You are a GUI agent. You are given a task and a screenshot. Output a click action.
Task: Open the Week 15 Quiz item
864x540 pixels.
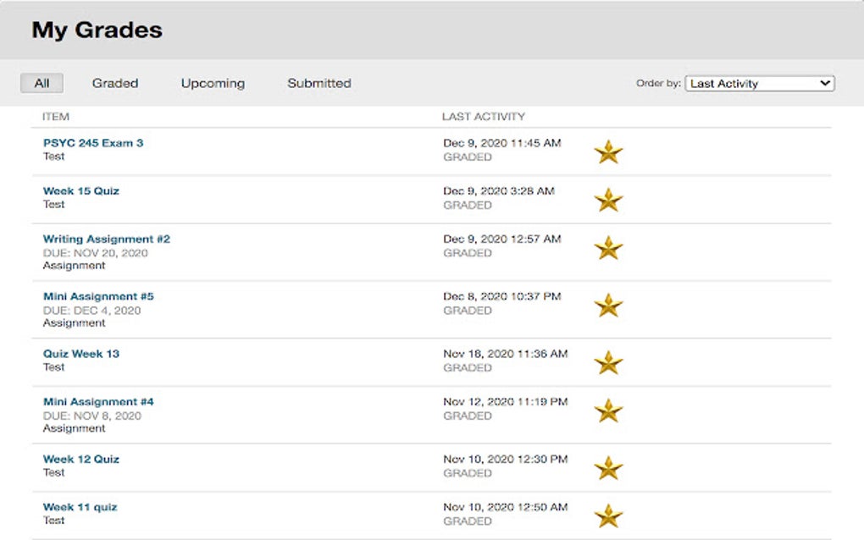tap(81, 191)
